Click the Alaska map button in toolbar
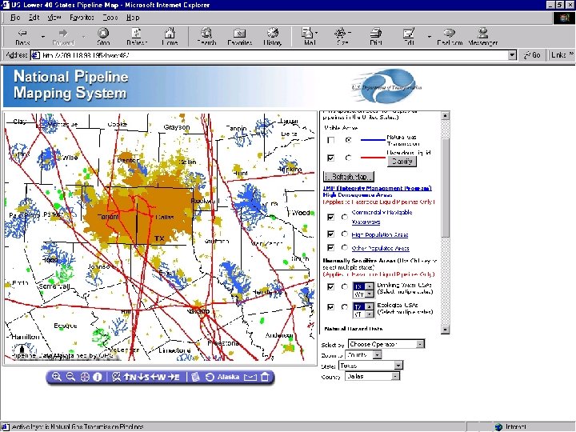 (228, 377)
